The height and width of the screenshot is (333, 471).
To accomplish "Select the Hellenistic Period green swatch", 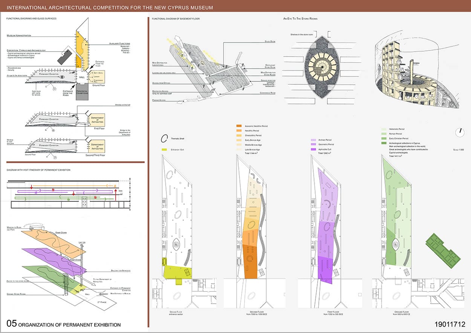I will [x=384, y=129].
